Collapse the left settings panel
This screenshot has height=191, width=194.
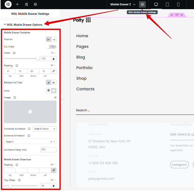(x=62, y=99)
